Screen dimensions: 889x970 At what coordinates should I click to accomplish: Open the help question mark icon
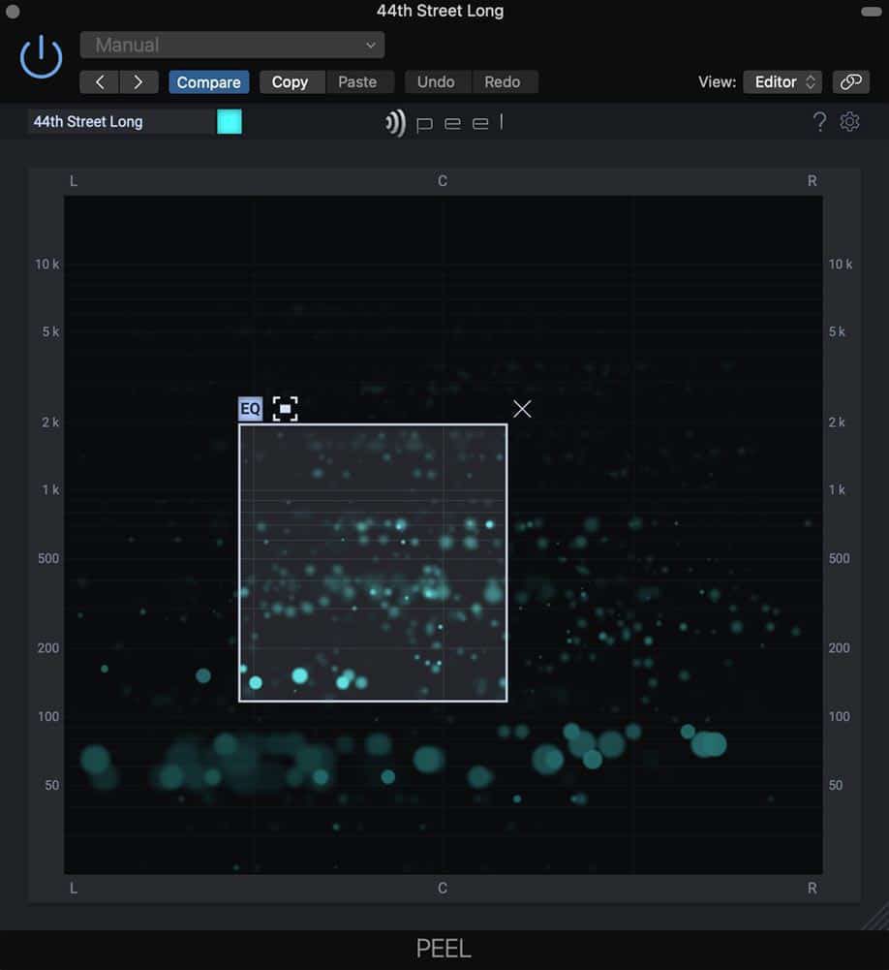[819, 122]
